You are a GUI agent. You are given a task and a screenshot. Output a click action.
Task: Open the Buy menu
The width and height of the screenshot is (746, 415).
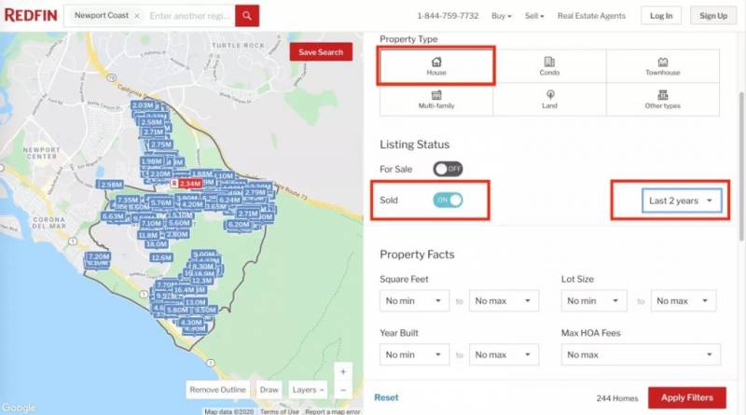tap(502, 16)
